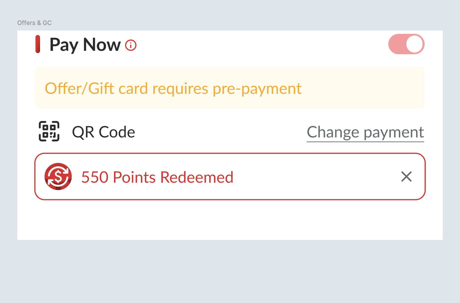Remove redeemed points with the X icon
This screenshot has width=460, height=303.
coord(406,176)
